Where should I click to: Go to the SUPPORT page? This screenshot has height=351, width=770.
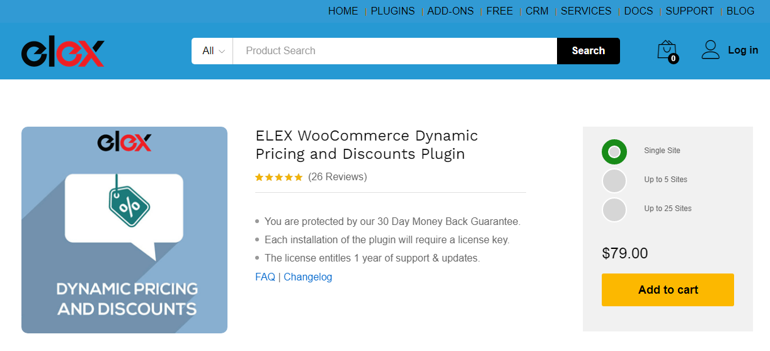pyautogui.click(x=689, y=11)
